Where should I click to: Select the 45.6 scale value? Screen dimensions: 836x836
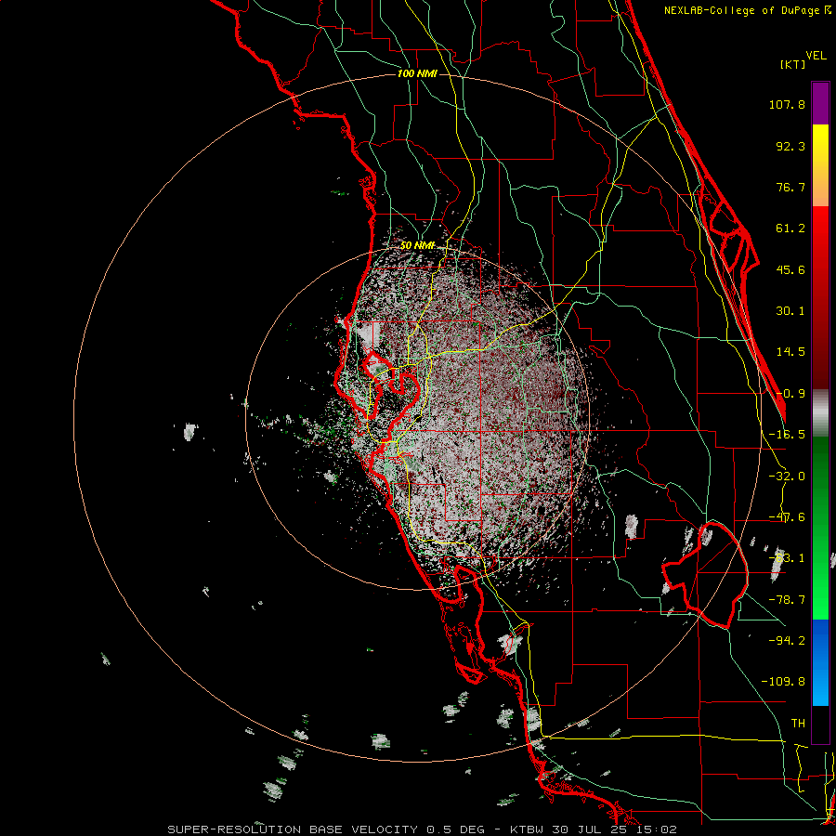pos(790,269)
